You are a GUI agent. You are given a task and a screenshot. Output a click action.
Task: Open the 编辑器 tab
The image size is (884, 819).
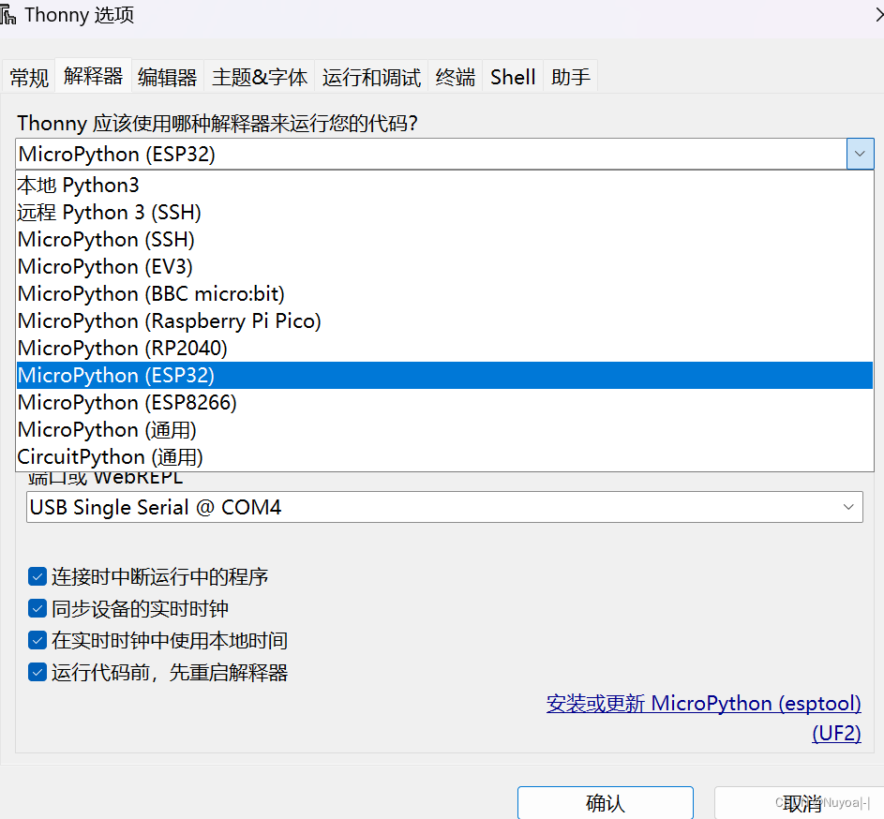pyautogui.click(x=168, y=77)
